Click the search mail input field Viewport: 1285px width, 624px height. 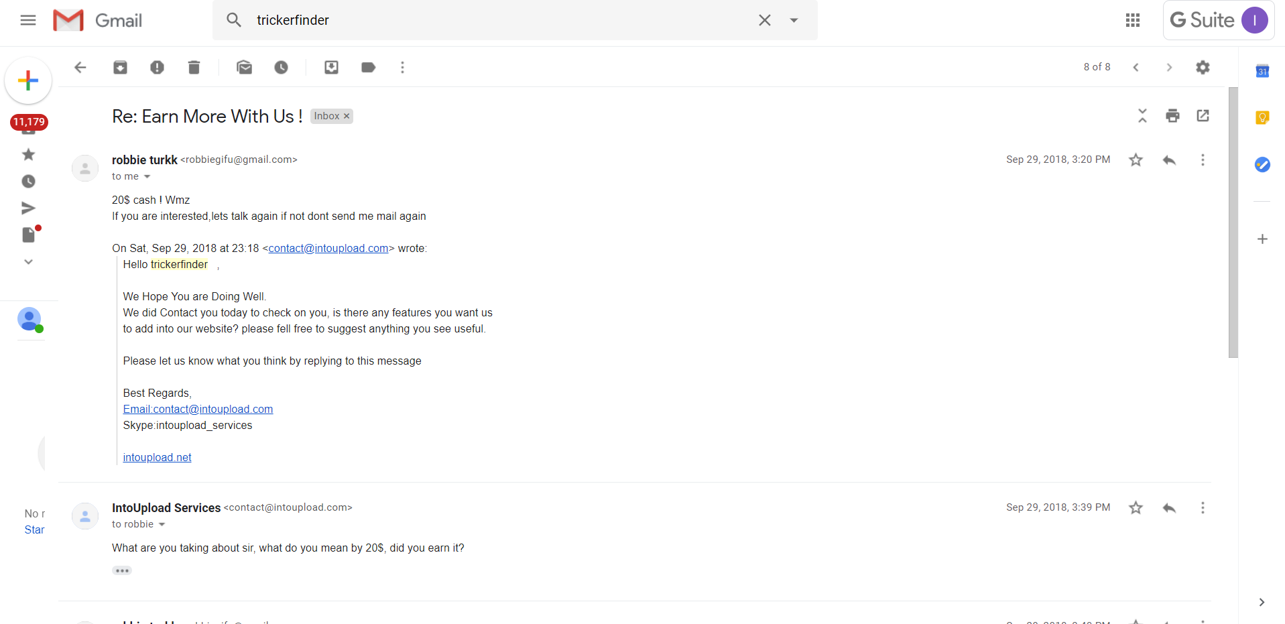click(496, 20)
